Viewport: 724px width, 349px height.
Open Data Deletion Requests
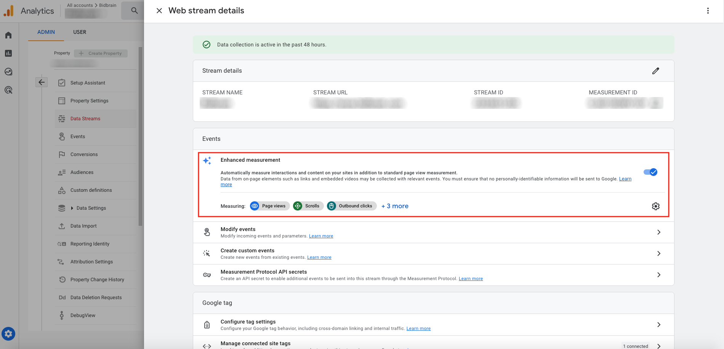(x=95, y=297)
